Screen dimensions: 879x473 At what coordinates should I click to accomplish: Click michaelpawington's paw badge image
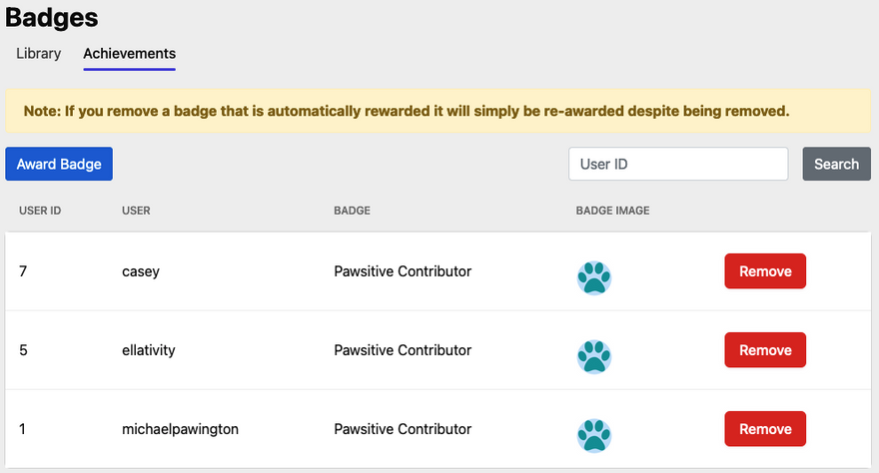593,435
